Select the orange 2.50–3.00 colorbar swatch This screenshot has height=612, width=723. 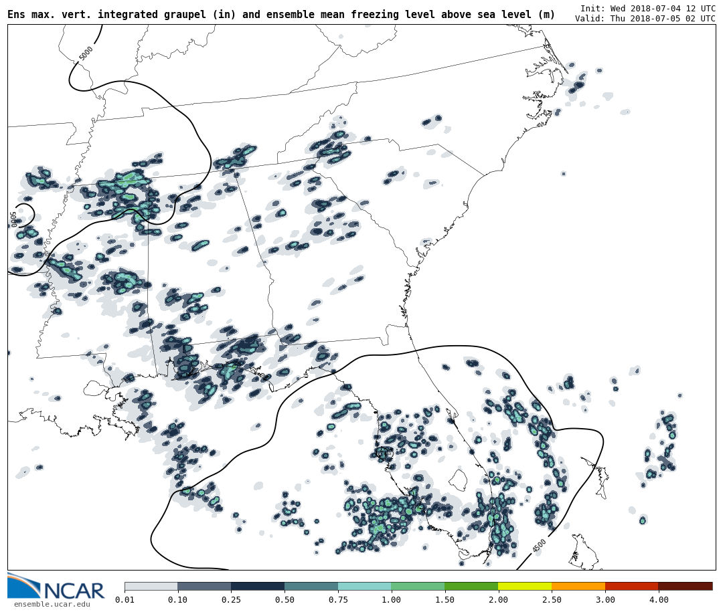point(578,586)
